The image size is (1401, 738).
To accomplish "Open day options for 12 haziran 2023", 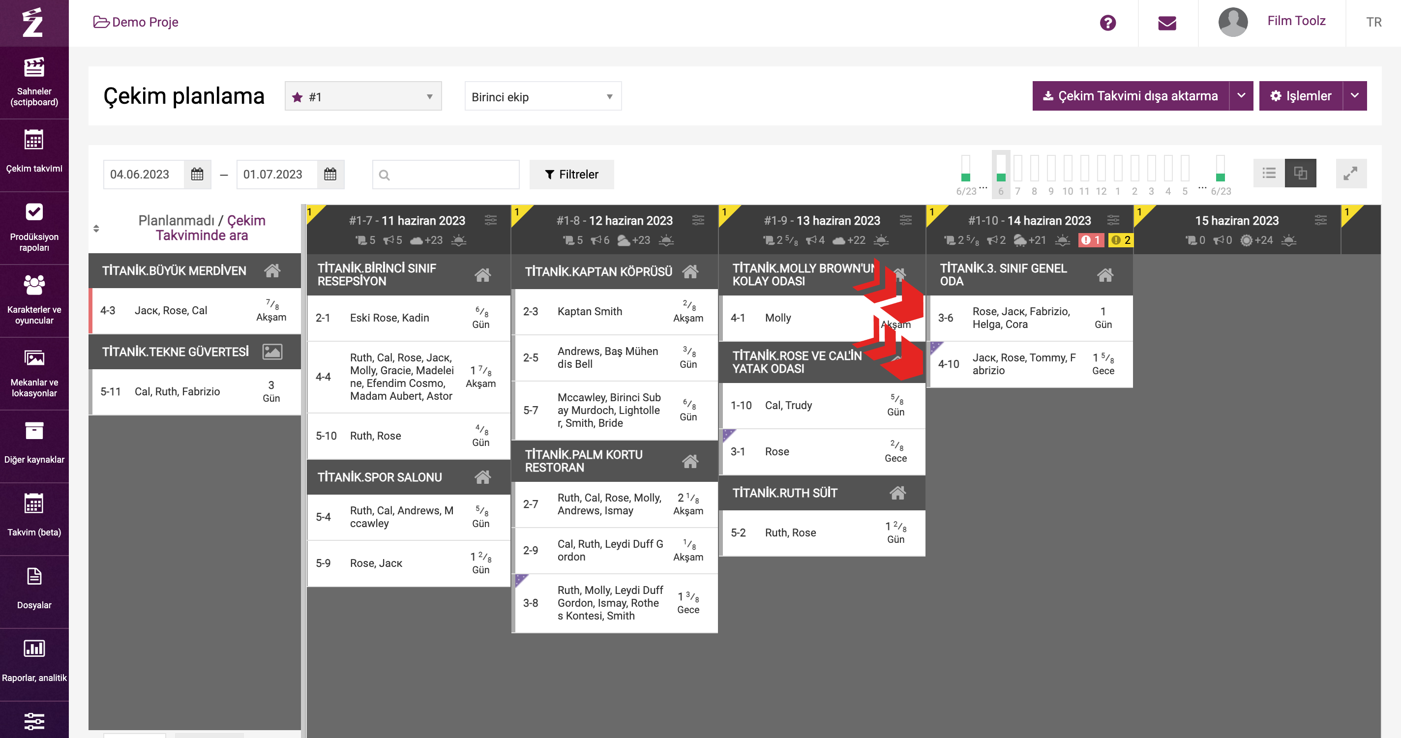I will 698,220.
